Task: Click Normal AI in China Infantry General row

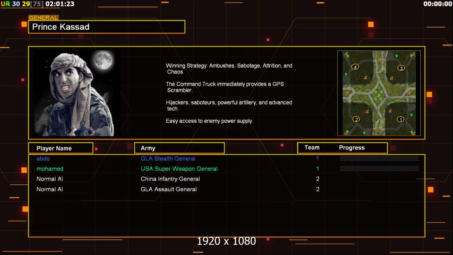Action: (x=49, y=179)
